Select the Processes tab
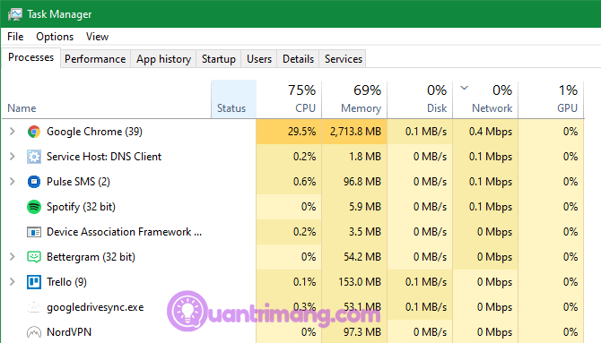Viewport: 601px width, 343px height. (31, 57)
